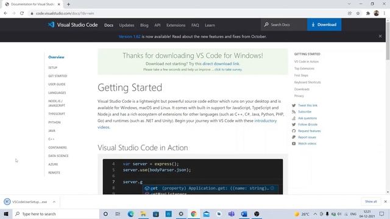Click the Search Docs magnifier icon

tap(266, 24)
